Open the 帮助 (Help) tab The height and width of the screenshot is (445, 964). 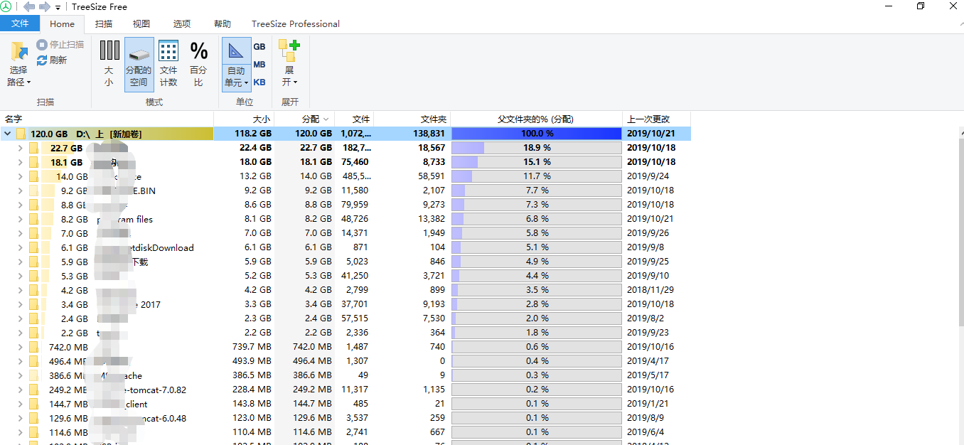point(223,23)
